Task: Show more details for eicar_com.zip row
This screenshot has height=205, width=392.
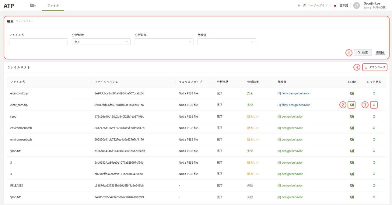Action: pos(374,105)
